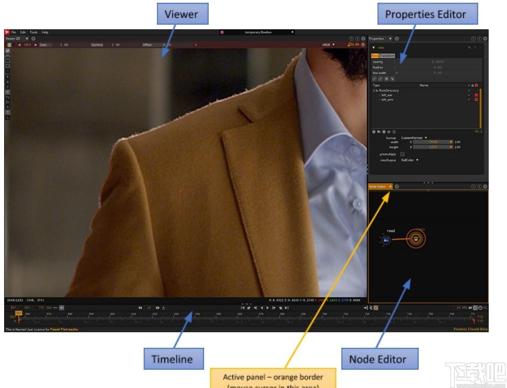Toggle the red color box for left_arm
The width and height of the screenshot is (507, 388).
(476, 100)
